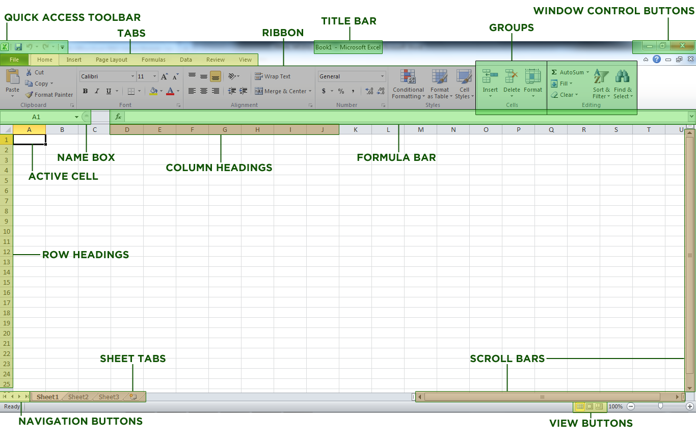Image resolution: width=696 pixels, height=441 pixels.
Task: Click the Insert icon in the Cells group
Action: pos(490,79)
